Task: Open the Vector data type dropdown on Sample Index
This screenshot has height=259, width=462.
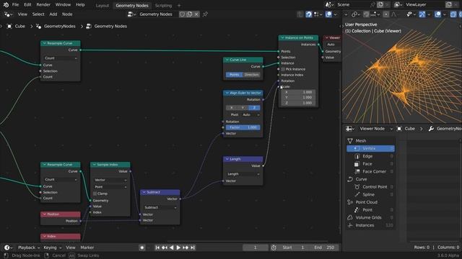Action: [110, 180]
